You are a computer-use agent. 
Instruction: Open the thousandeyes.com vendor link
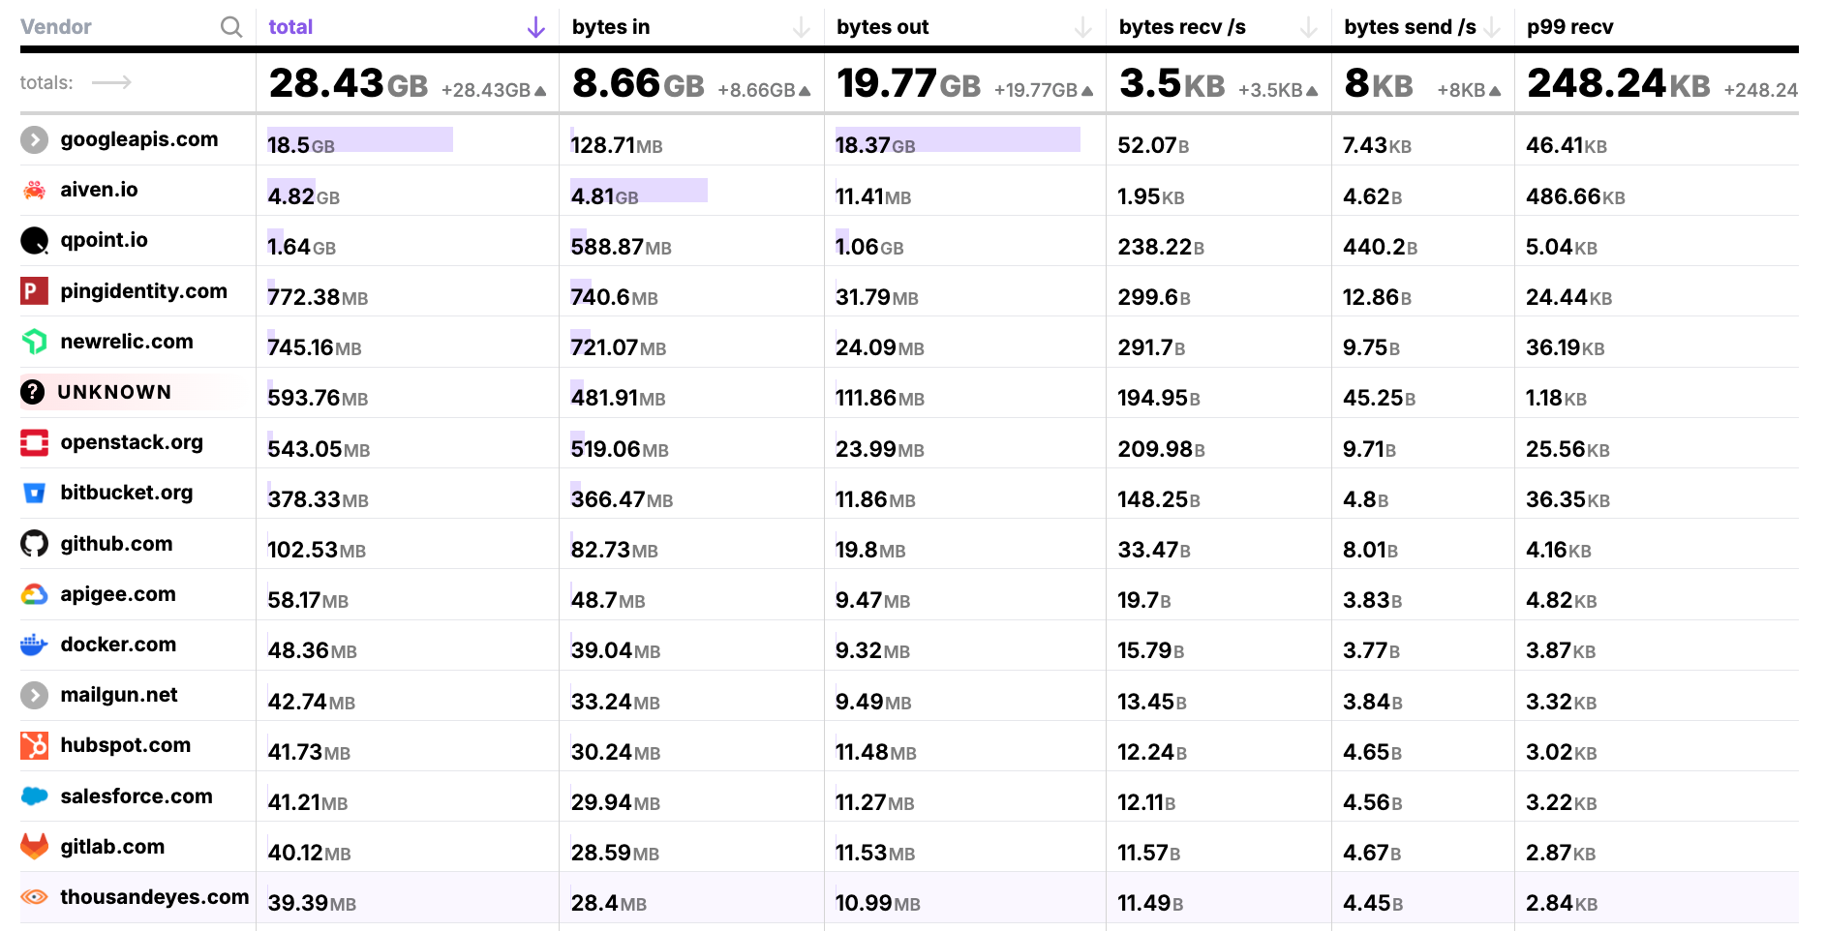tap(154, 897)
